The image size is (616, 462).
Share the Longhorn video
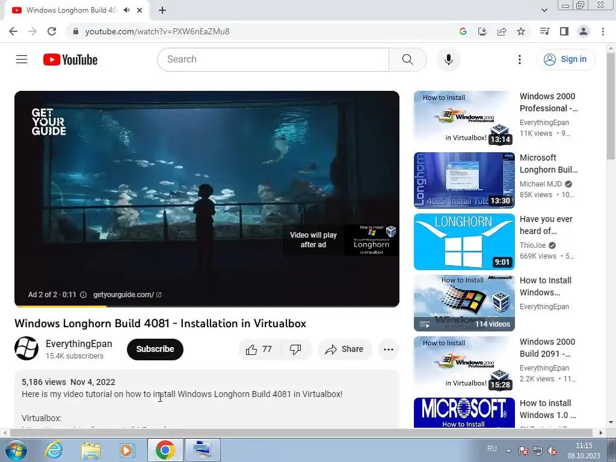[345, 350]
